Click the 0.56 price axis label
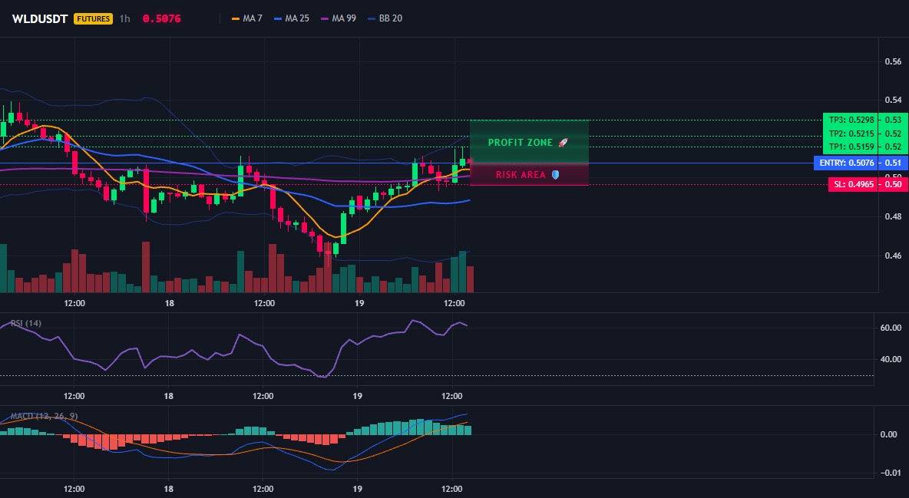909x498 pixels. coord(893,61)
